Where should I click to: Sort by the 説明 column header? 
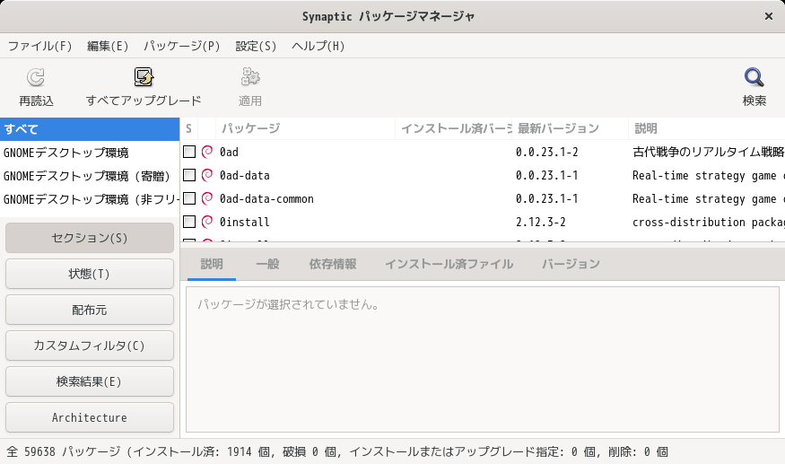(x=706, y=128)
